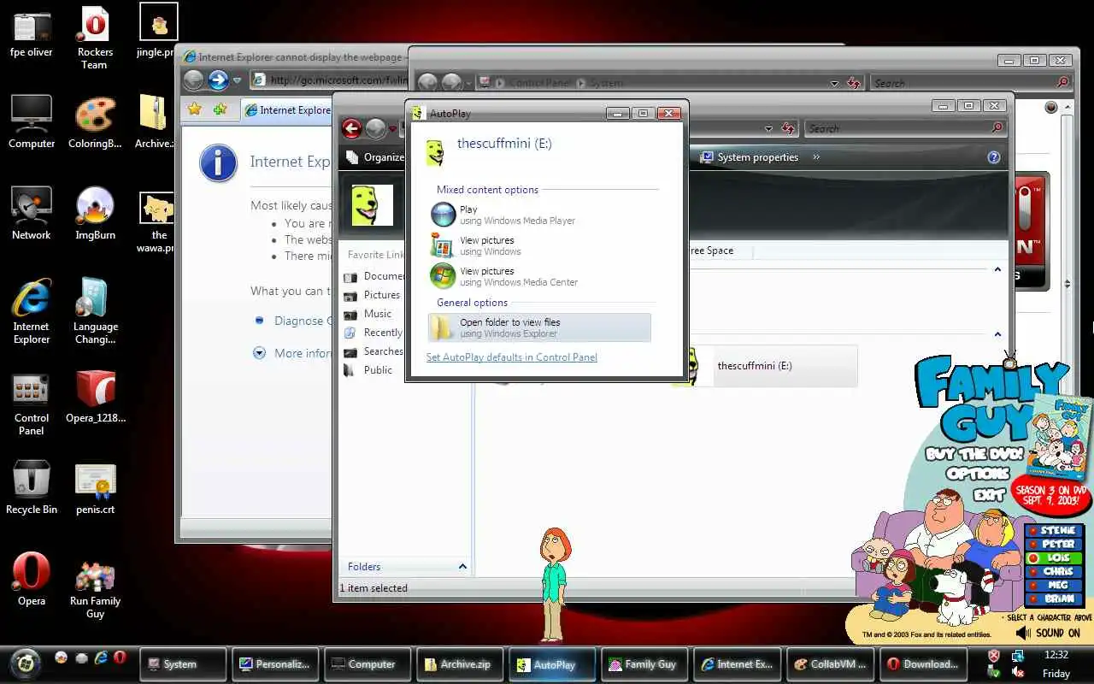Click System properties toolbar button

(750, 157)
